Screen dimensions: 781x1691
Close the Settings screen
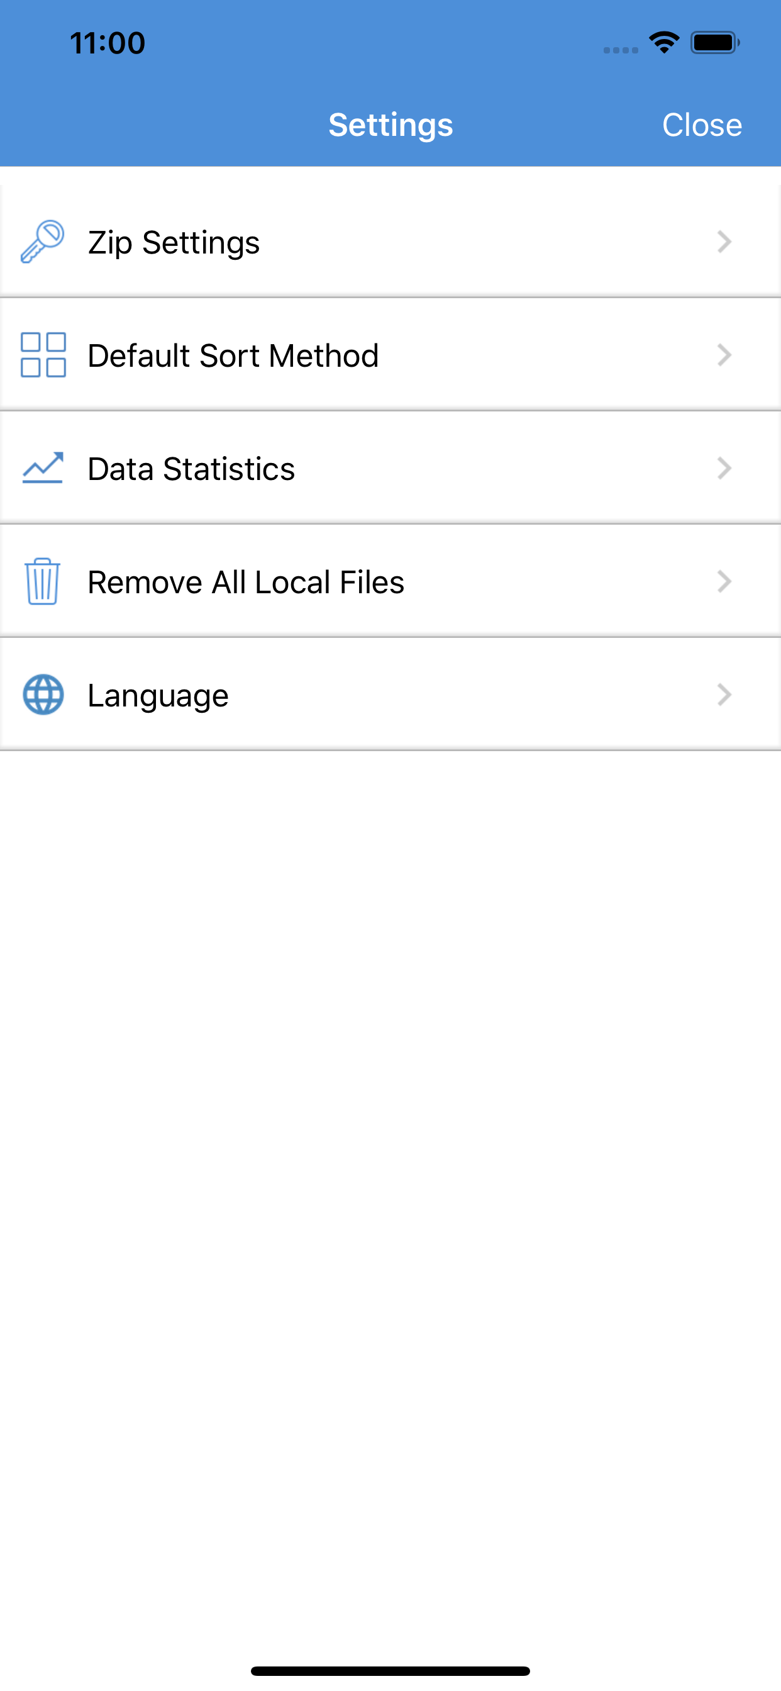pos(702,125)
